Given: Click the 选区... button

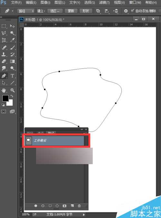Looking at the screenshot, I should (x=55, y=11).
